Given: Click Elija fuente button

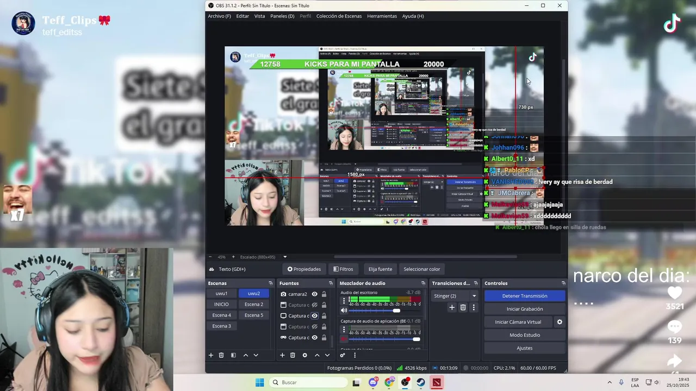Looking at the screenshot, I should pos(380,269).
